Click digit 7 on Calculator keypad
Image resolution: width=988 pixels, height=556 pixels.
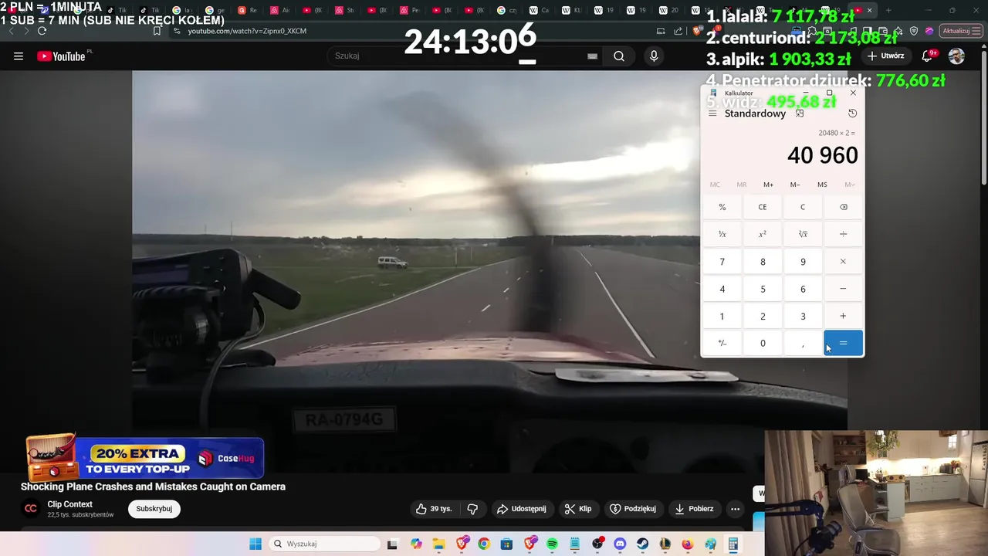(x=722, y=262)
